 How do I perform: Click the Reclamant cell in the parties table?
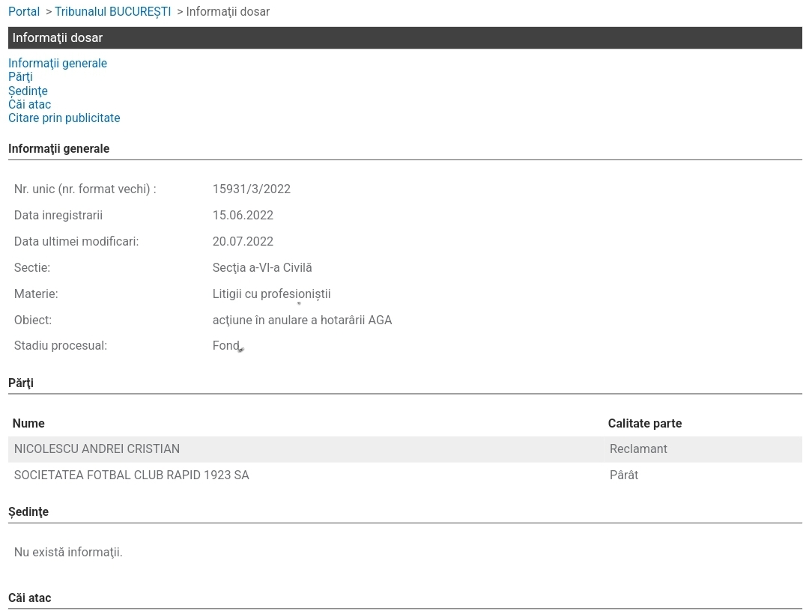coord(638,449)
